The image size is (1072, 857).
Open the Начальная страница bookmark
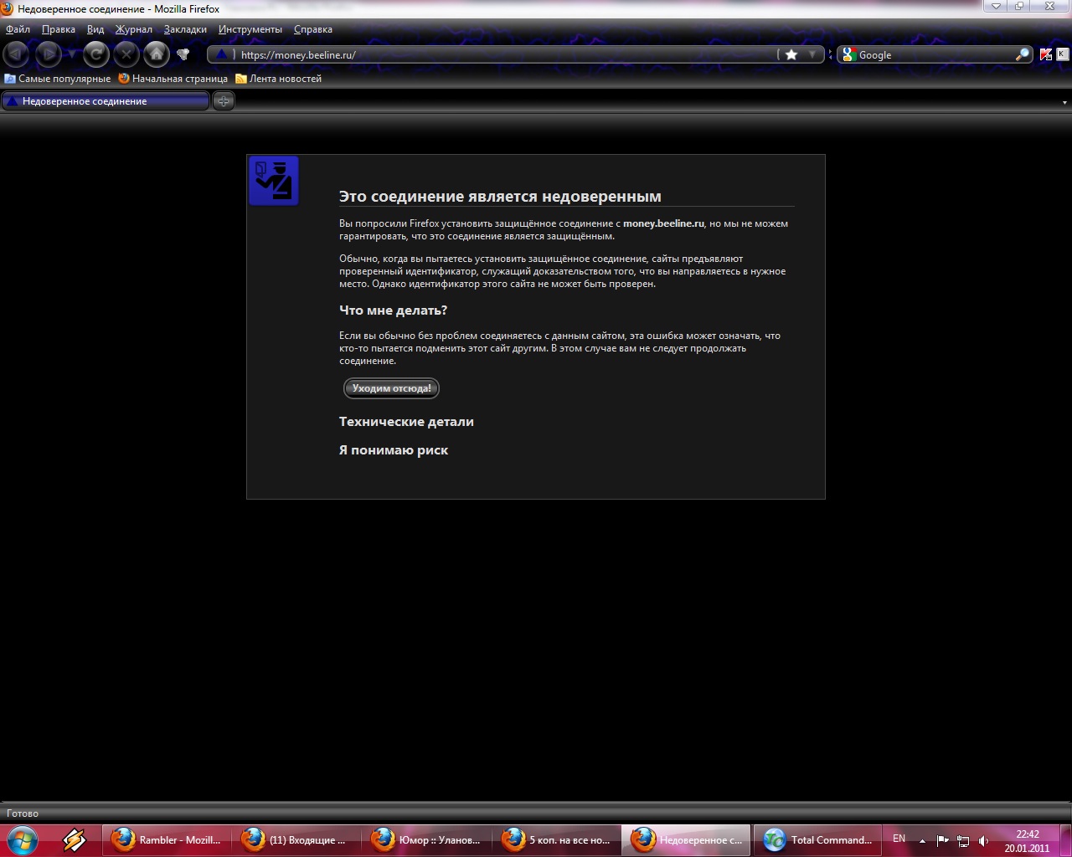pos(173,79)
